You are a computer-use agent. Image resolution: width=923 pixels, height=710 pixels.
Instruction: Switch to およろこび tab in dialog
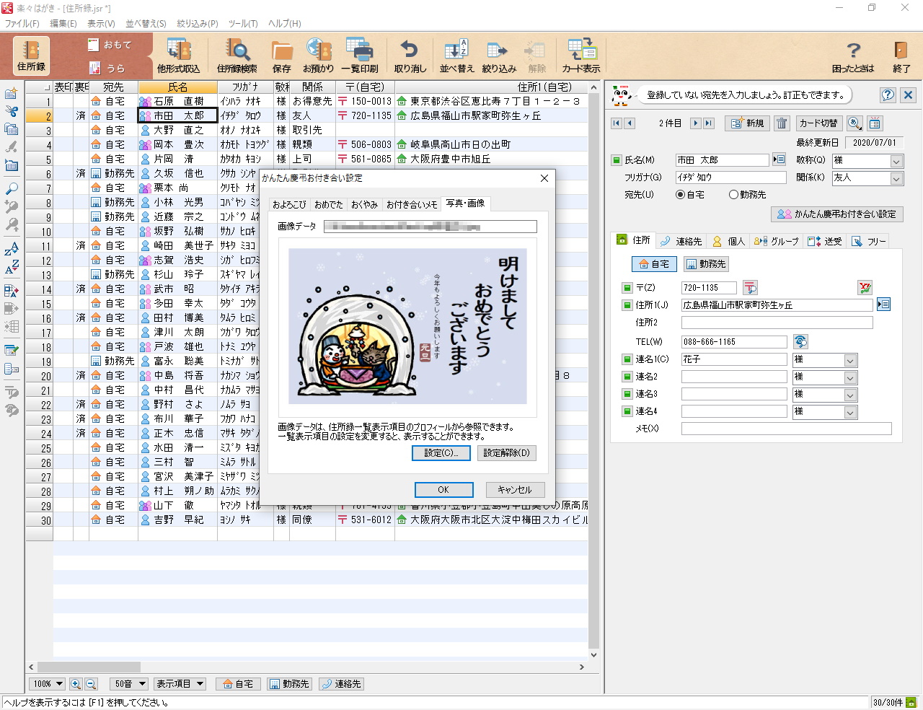pyautogui.click(x=289, y=205)
